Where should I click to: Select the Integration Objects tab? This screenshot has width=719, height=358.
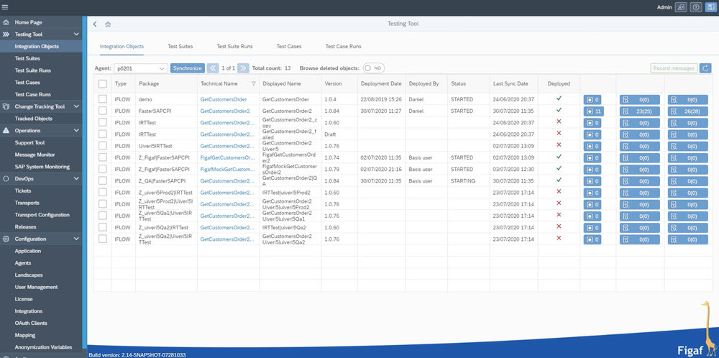(122, 46)
